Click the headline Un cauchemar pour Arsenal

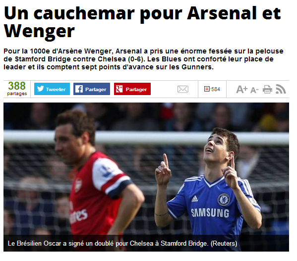tap(142, 22)
